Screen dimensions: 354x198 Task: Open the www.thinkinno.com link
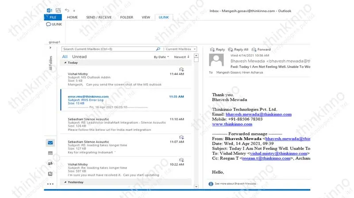pyautogui.click(x=232, y=124)
